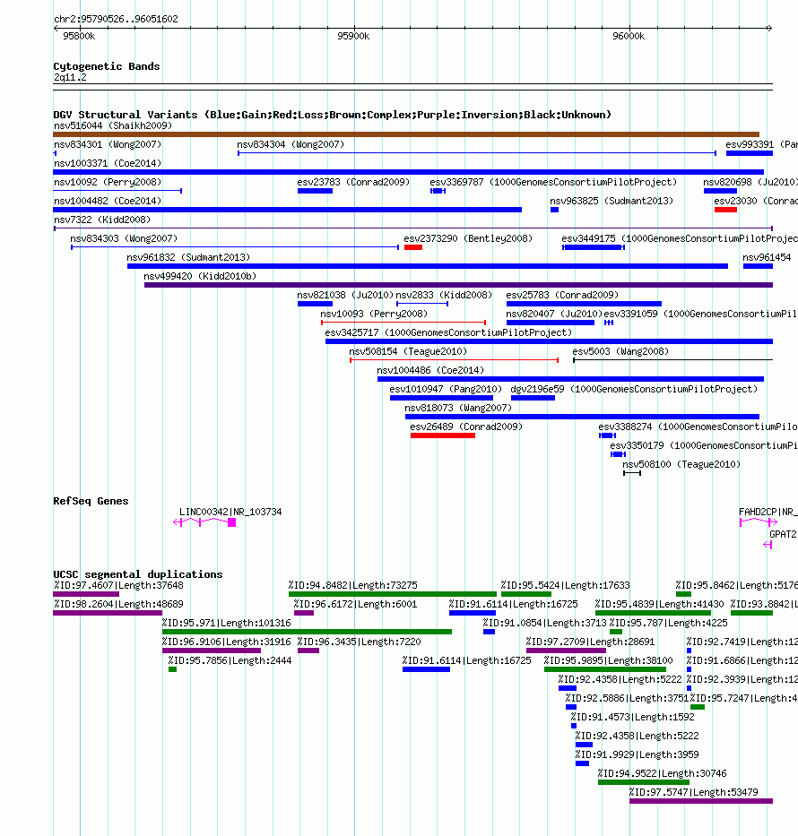
Task: Click the nsv516044 (Shaikh2009) brown variant bar
Action: click(406, 134)
